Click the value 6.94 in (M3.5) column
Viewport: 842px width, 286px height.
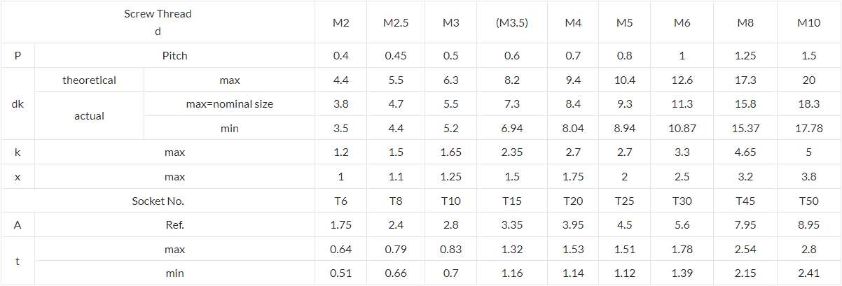(x=511, y=129)
